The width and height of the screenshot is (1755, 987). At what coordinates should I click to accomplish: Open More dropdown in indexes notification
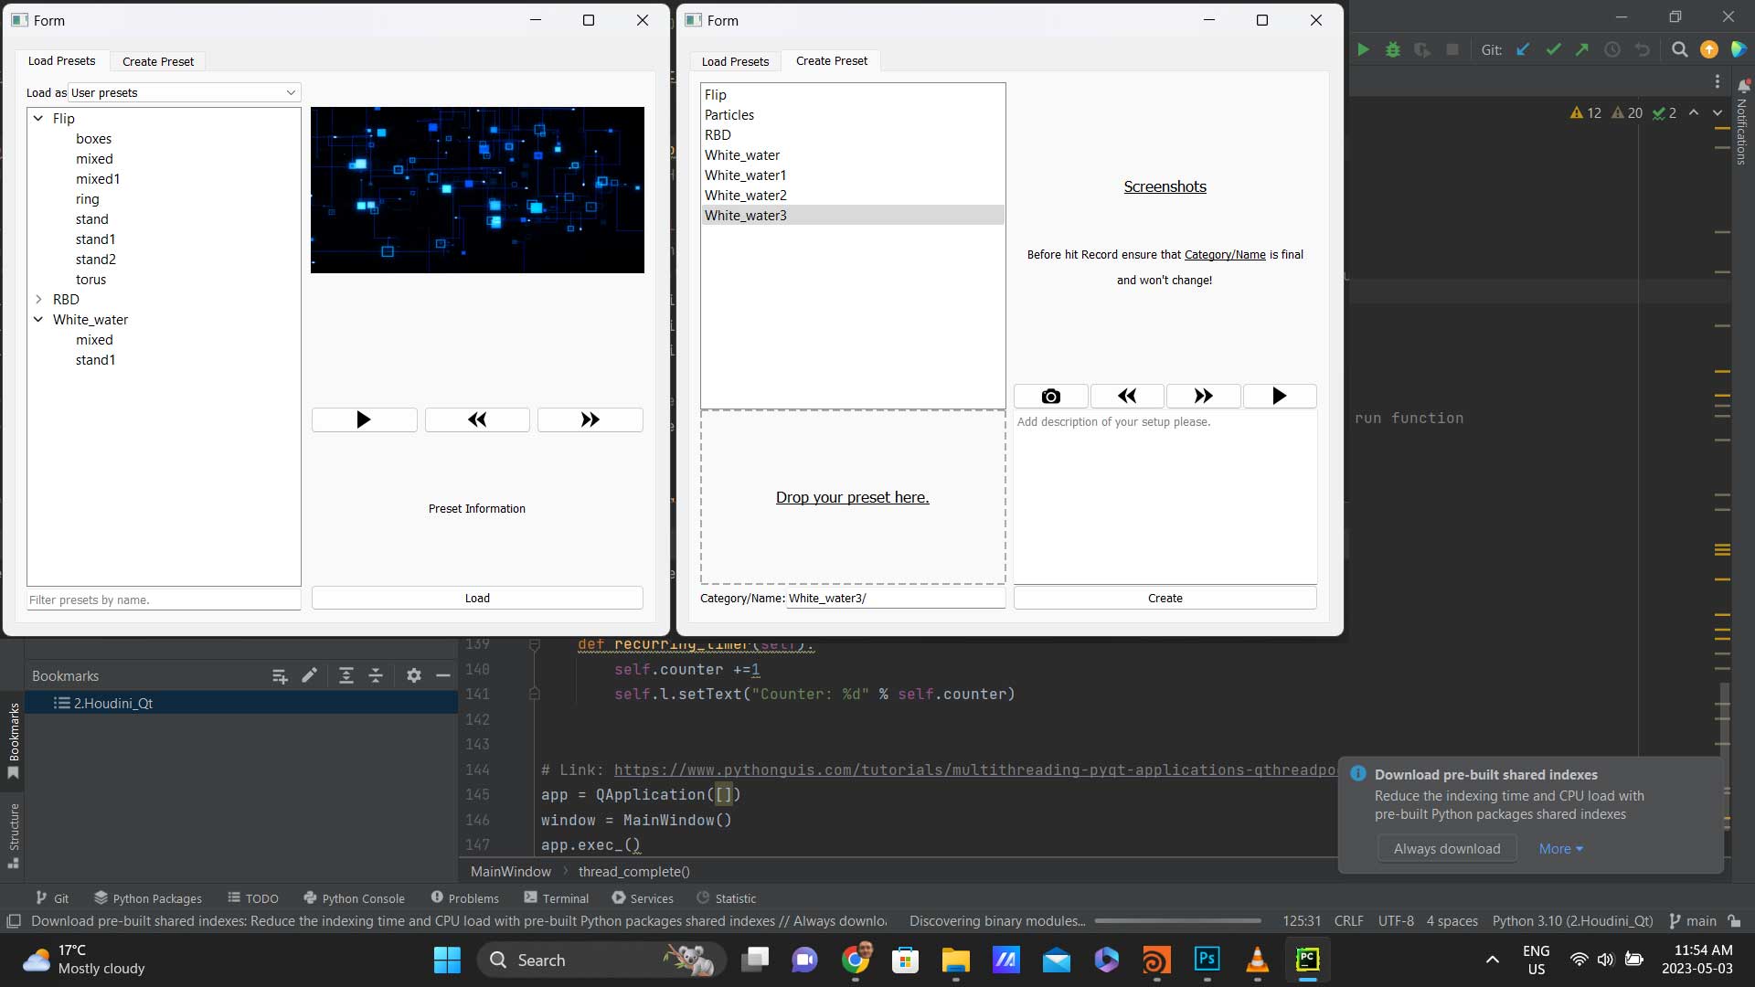tap(1559, 849)
